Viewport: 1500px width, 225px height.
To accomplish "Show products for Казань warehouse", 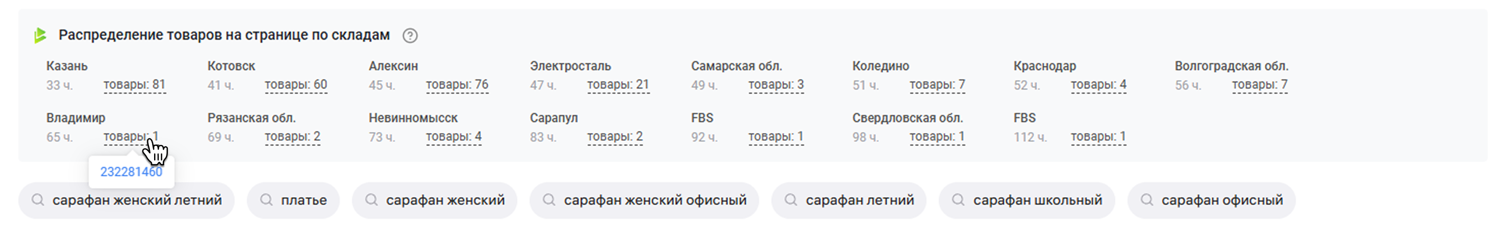I will (x=135, y=85).
